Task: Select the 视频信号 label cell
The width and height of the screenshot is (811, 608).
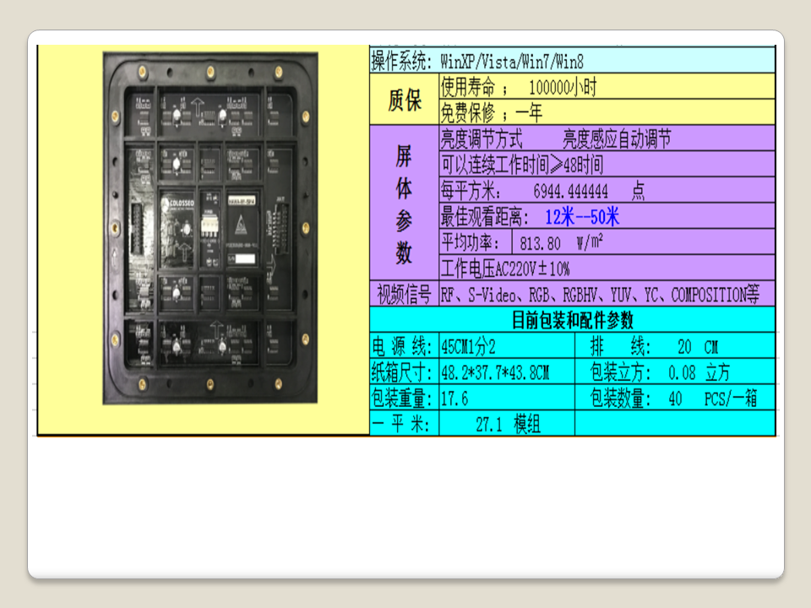Action: point(405,295)
